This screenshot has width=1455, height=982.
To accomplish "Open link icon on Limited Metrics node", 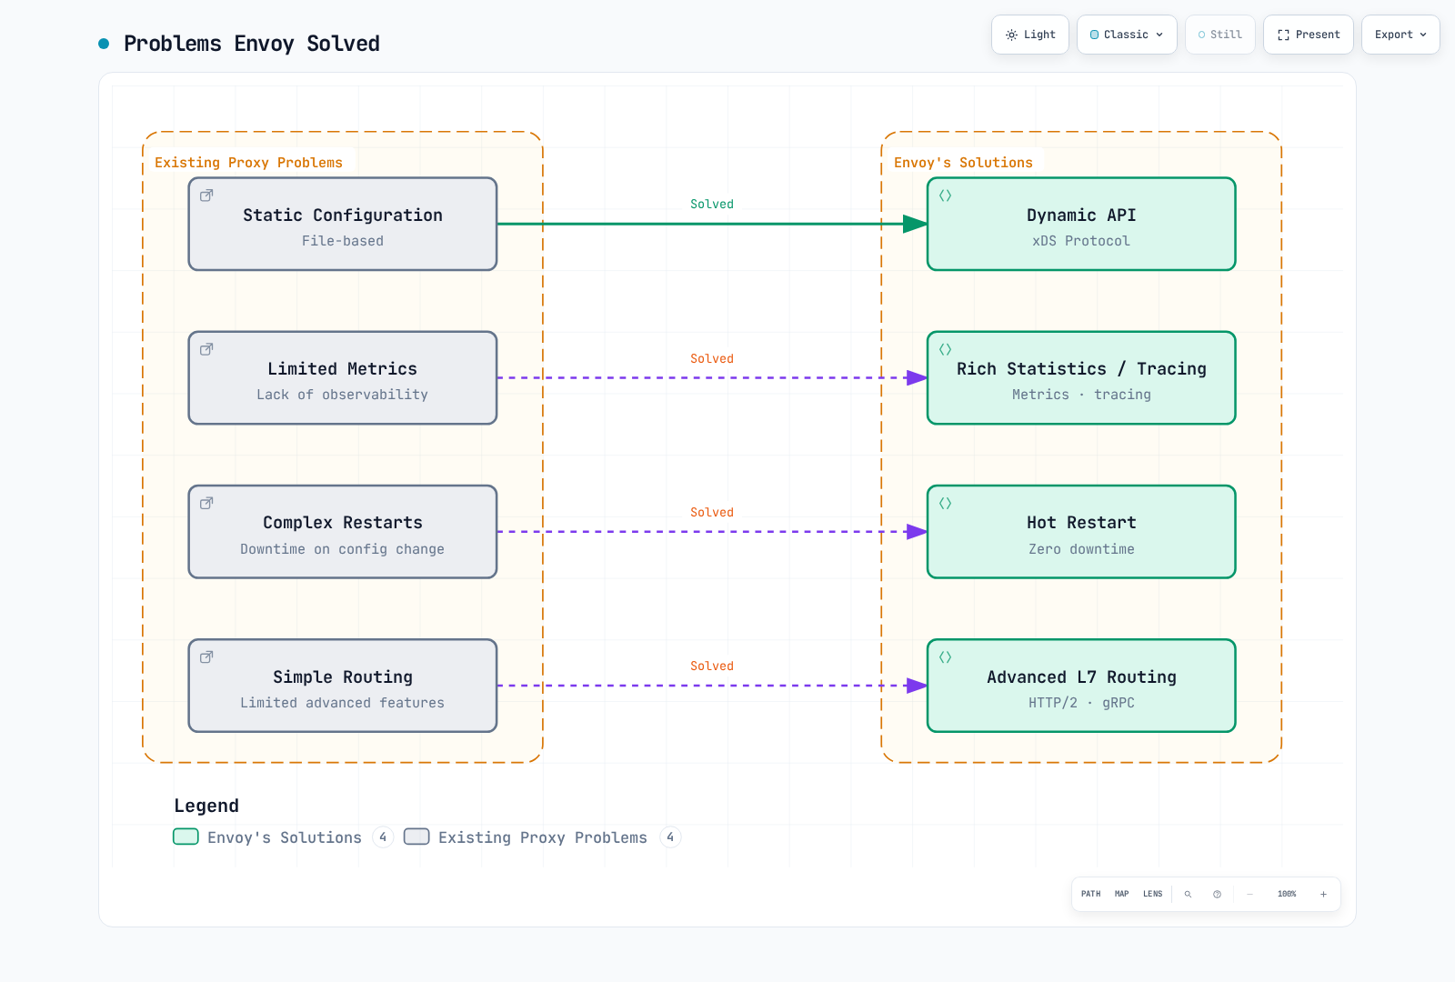I will pyautogui.click(x=206, y=349).
